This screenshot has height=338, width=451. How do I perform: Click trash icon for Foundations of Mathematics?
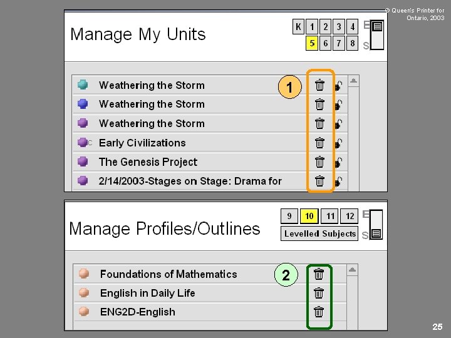[x=319, y=274]
